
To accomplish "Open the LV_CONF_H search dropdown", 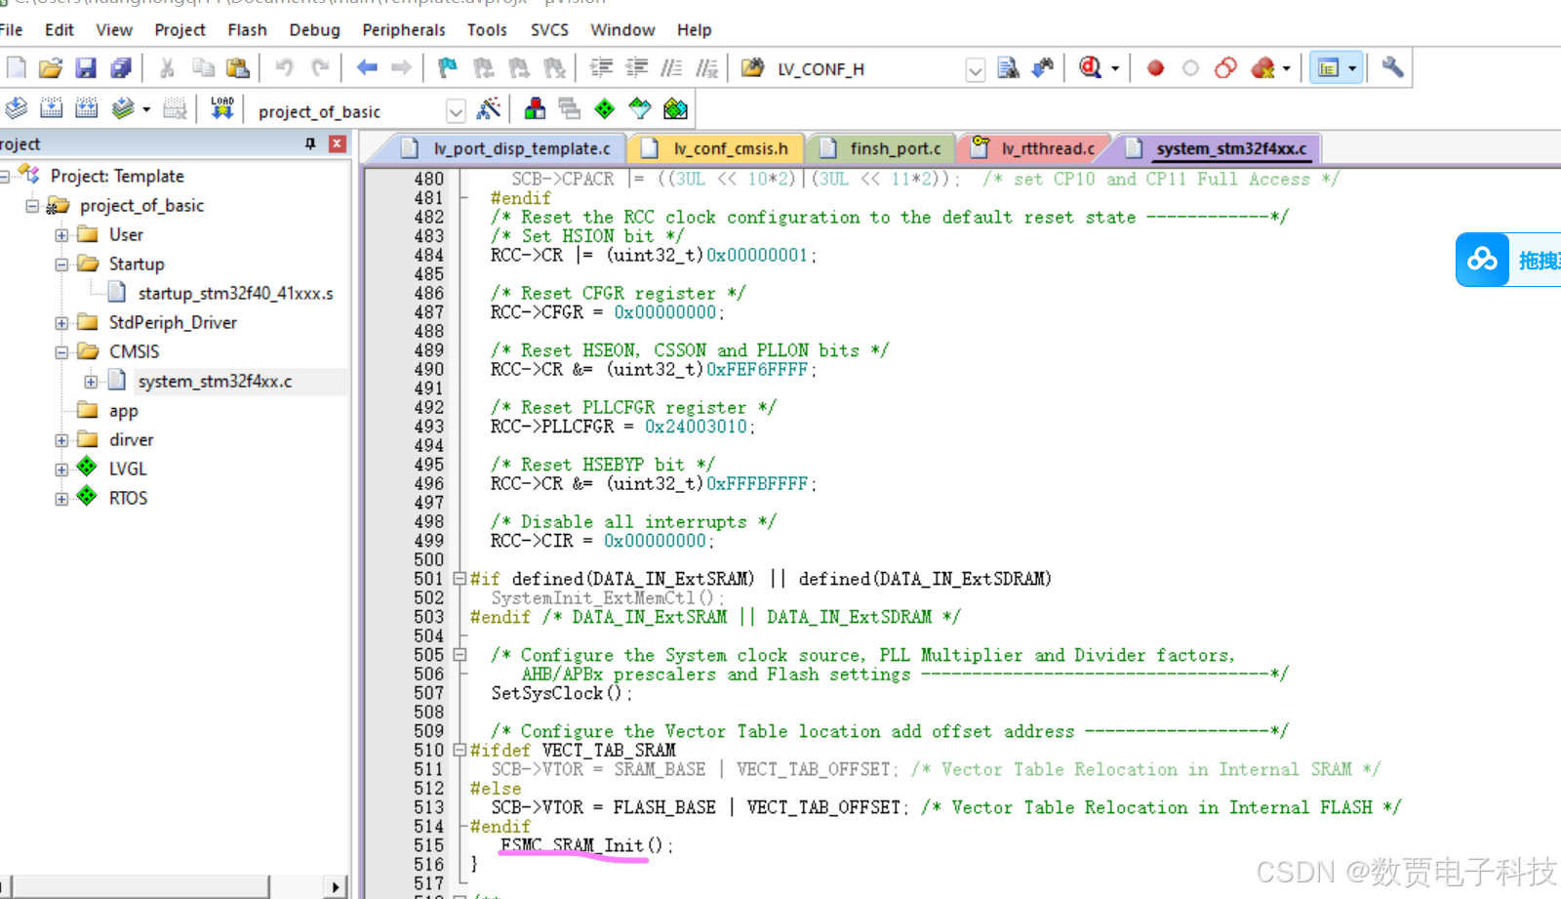I will point(975,69).
